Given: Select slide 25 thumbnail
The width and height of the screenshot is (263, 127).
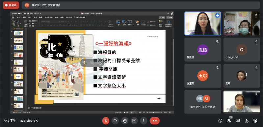Looking at the screenshot, I should pos(18,98).
